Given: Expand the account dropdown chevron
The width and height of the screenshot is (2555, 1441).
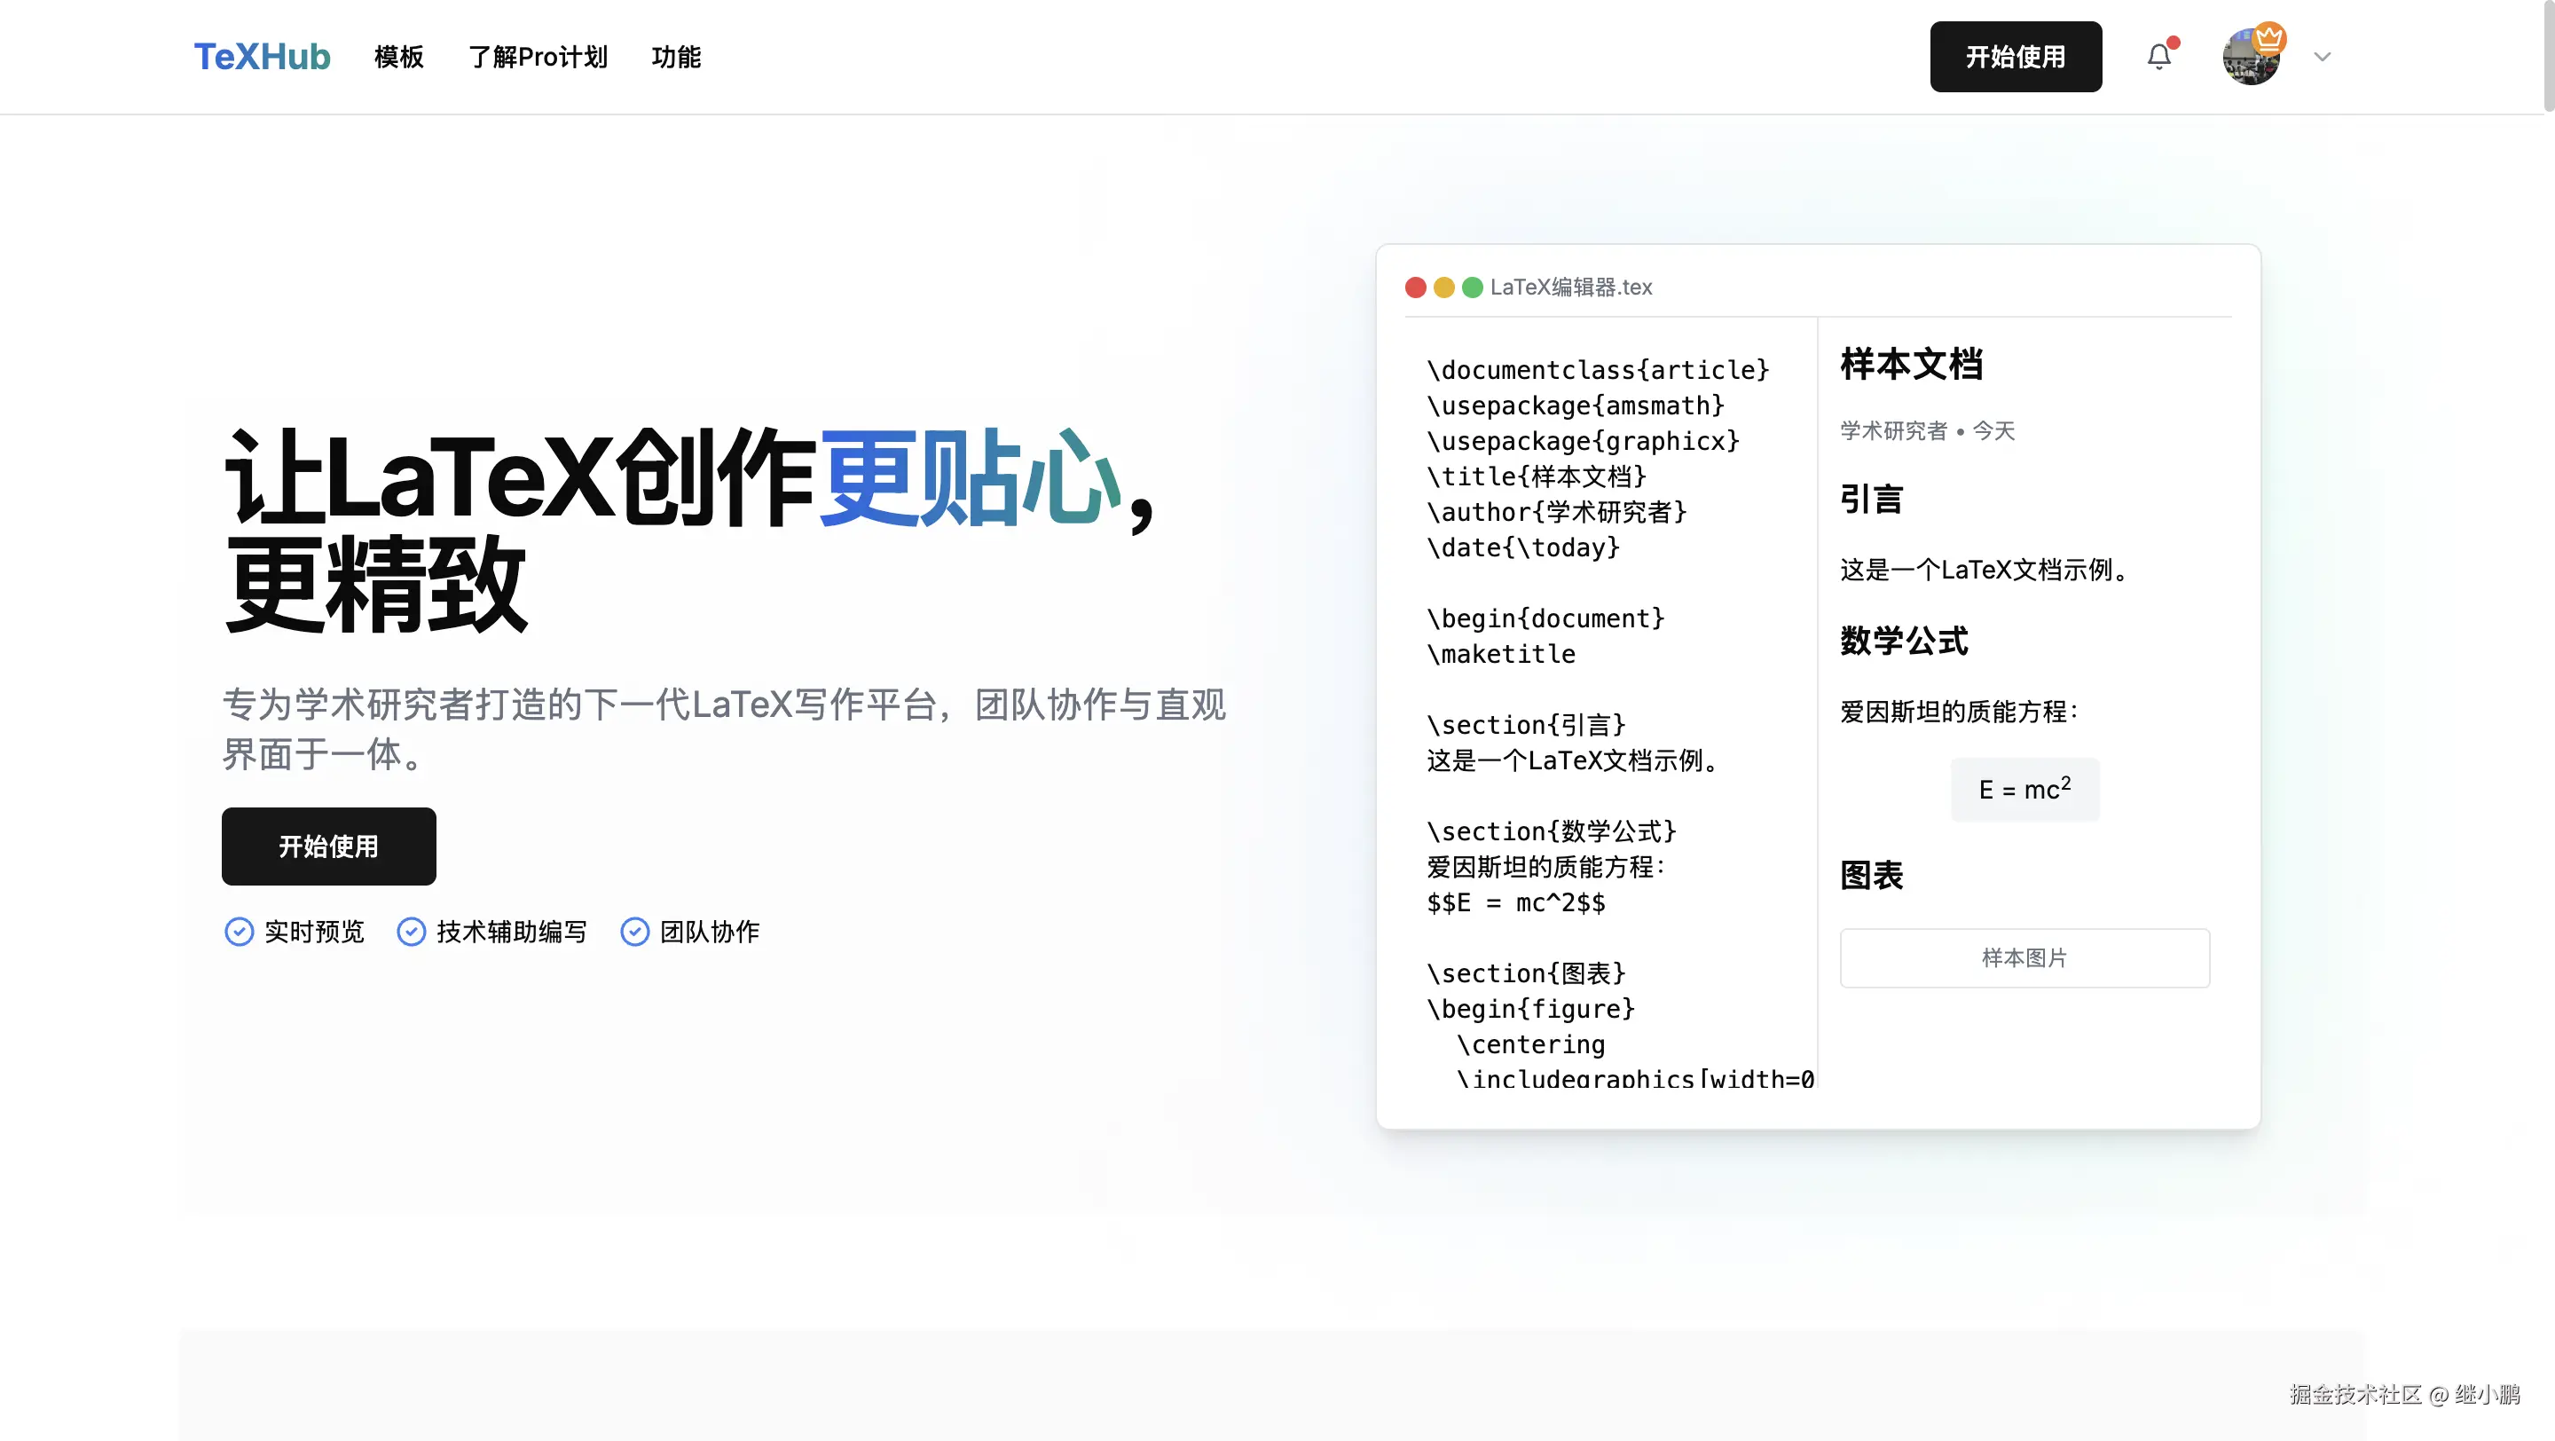Looking at the screenshot, I should (2321, 58).
